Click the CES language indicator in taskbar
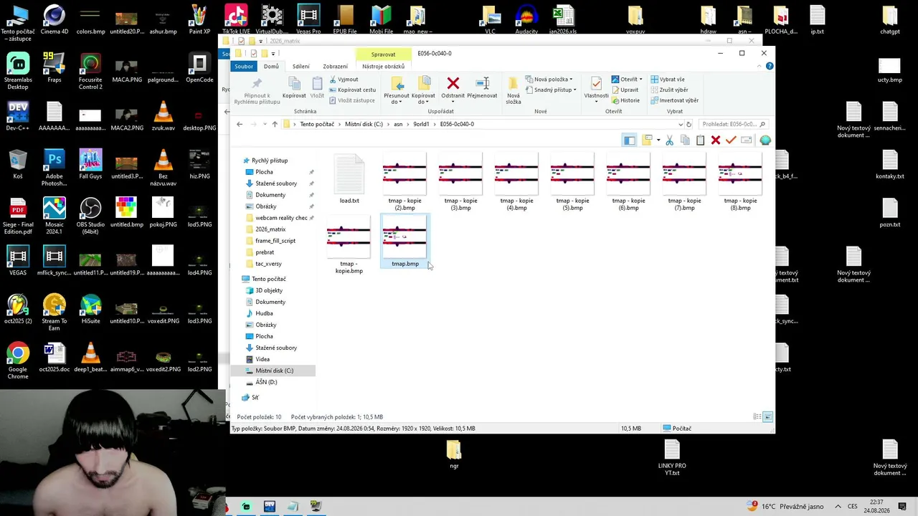The height and width of the screenshot is (516, 918). 853,506
